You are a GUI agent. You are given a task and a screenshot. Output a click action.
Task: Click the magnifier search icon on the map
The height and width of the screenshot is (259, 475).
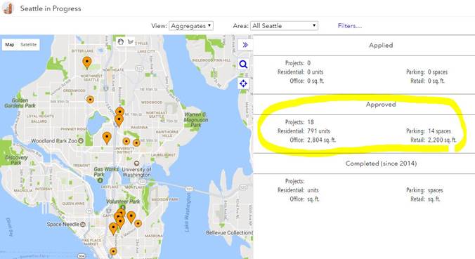click(243, 65)
